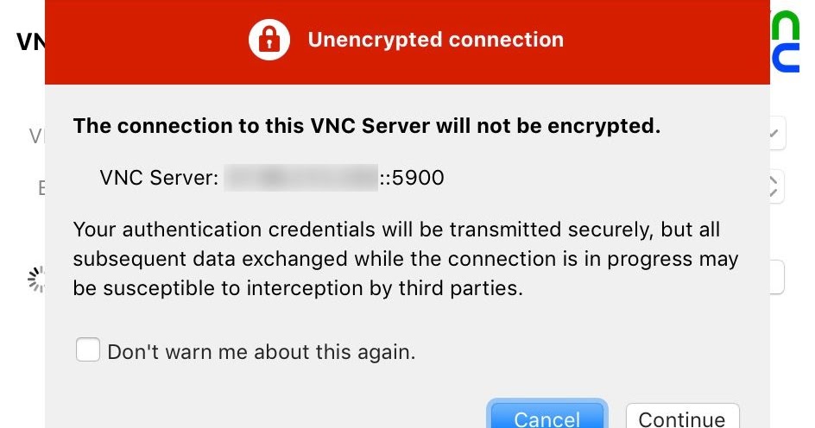Click the ::5900 port number
Viewport: 815px width, 428px height.
click(x=412, y=178)
